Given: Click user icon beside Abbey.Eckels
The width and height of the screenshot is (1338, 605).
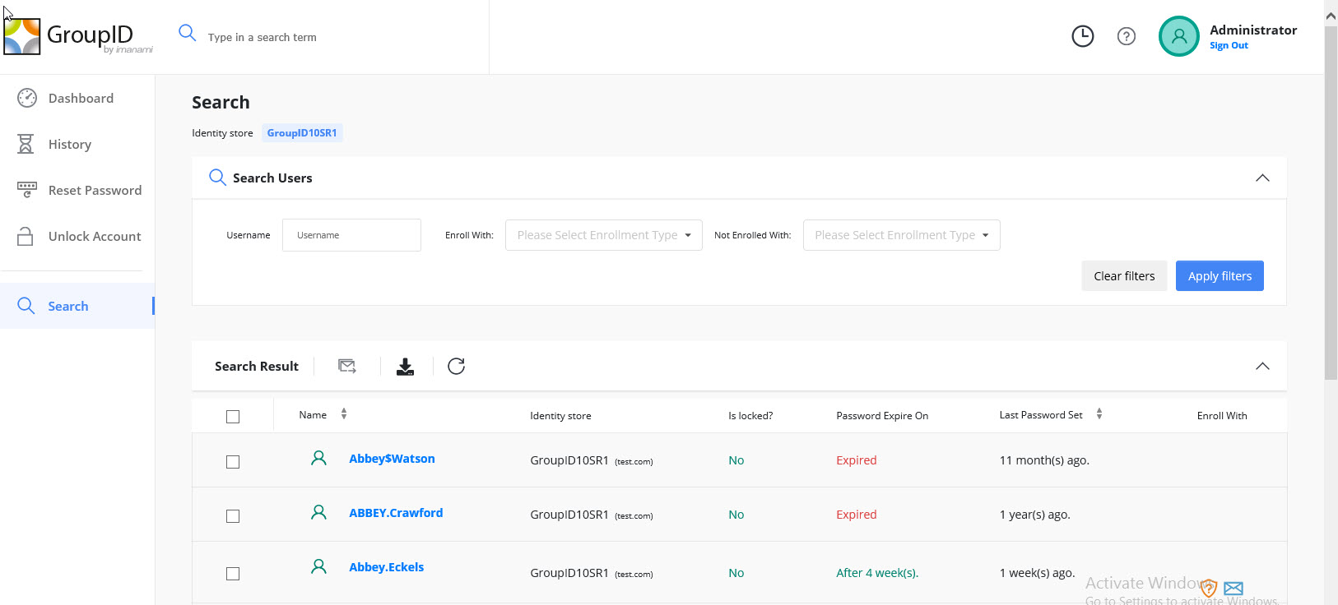Looking at the screenshot, I should 318,566.
